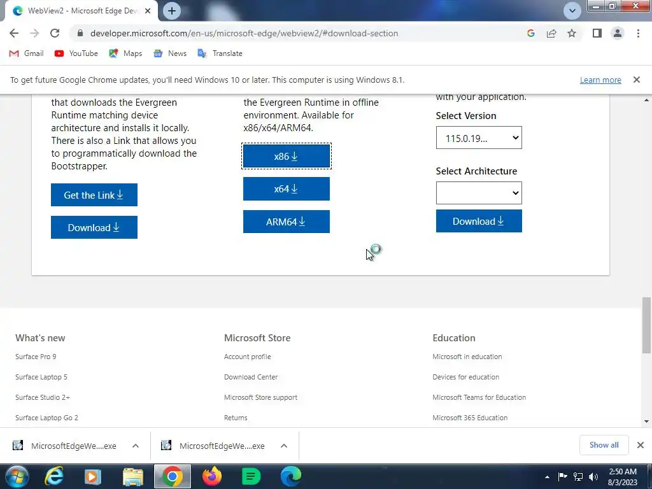Viewport: 652px width, 489px height.
Task: Expand options for second downloaded file
Action: 284,446
